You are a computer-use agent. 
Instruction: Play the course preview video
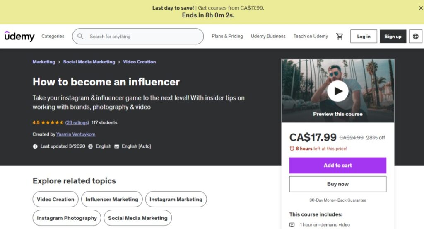point(338,91)
